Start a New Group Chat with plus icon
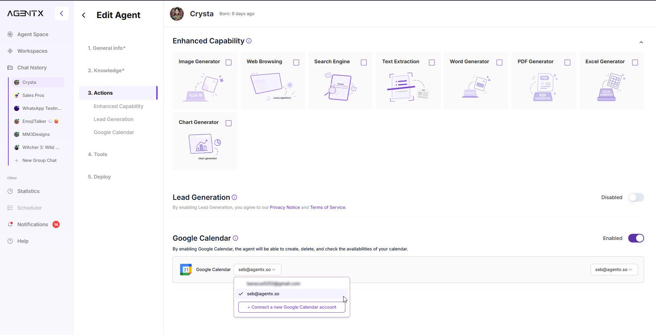This screenshot has height=335, width=656. click(35, 160)
